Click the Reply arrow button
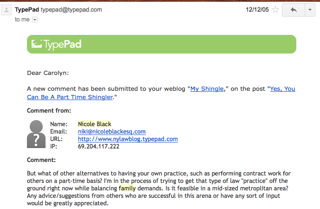 [293, 10]
